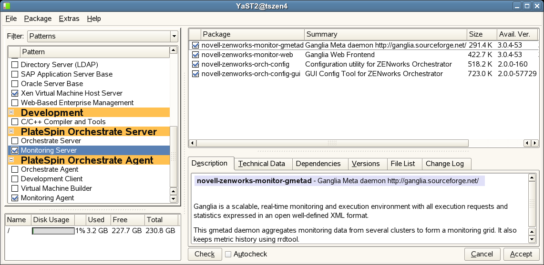Sort by the Summary column header
This screenshot has height=265, width=544.
click(386, 34)
